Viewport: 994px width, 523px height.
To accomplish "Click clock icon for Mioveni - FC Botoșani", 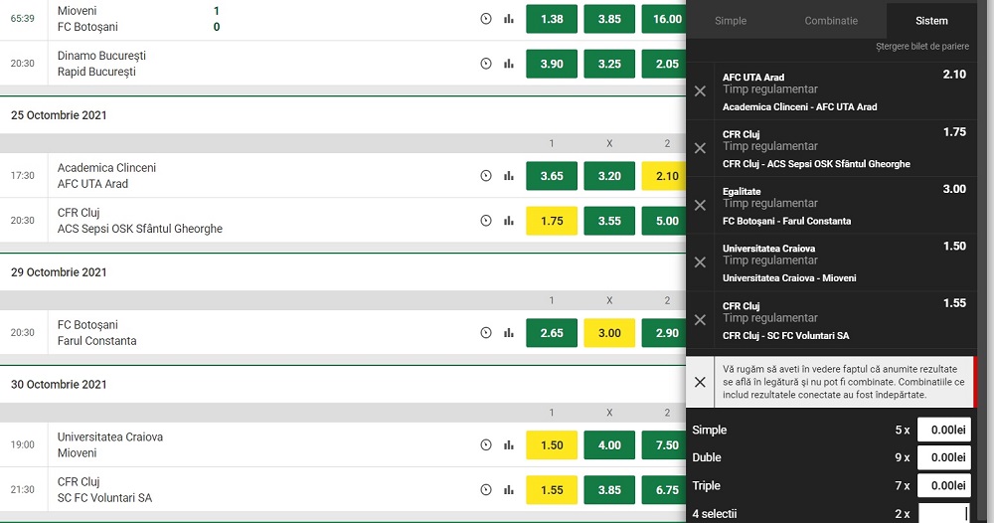I will 486,19.
